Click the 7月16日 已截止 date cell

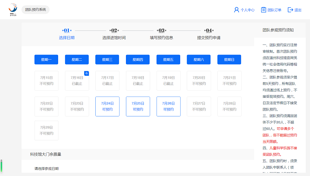(77, 81)
